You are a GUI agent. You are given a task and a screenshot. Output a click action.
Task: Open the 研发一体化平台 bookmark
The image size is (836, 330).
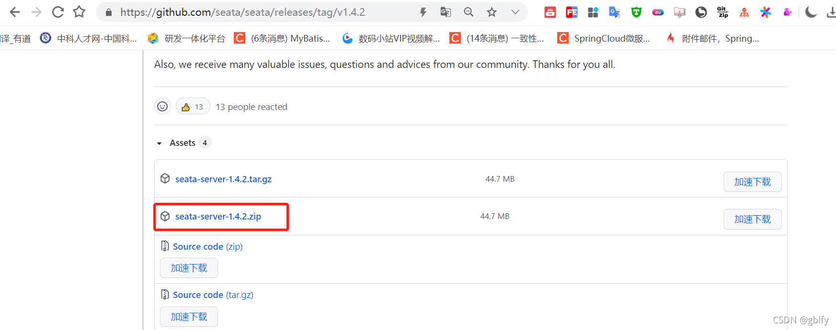[x=186, y=38]
